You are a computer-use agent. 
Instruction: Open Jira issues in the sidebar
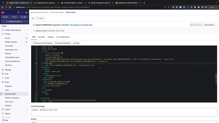click(x=14, y=46)
